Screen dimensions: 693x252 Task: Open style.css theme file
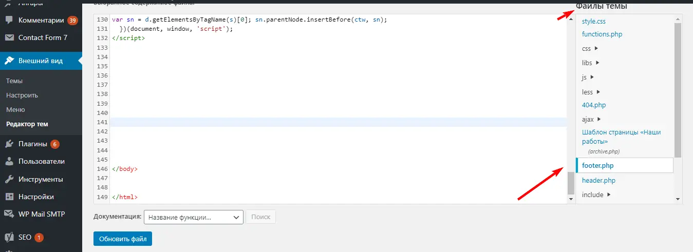(594, 22)
